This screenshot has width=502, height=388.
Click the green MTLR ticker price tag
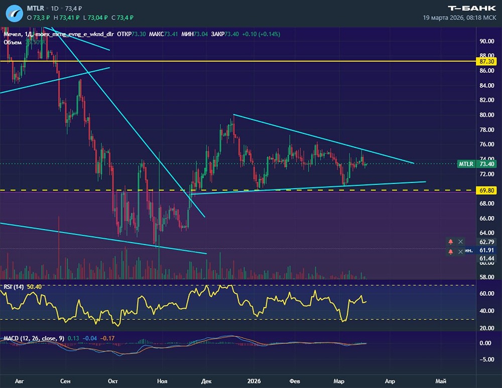click(x=466, y=164)
